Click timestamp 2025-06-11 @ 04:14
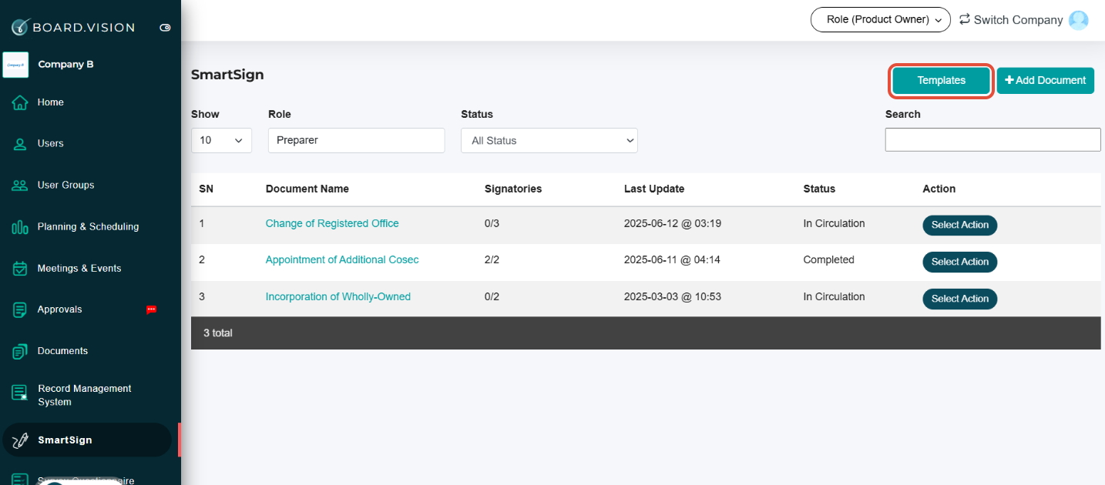Viewport: 1105px width, 485px height. click(x=673, y=260)
